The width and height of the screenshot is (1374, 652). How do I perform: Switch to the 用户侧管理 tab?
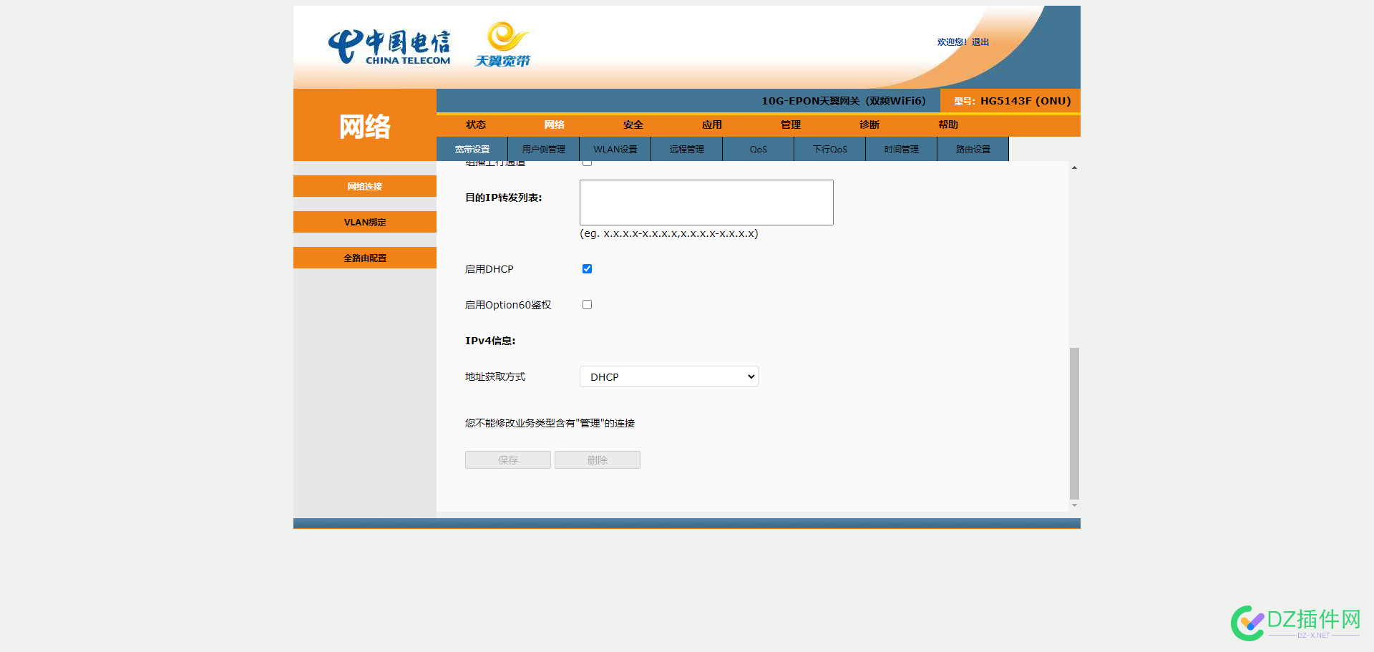tap(544, 149)
